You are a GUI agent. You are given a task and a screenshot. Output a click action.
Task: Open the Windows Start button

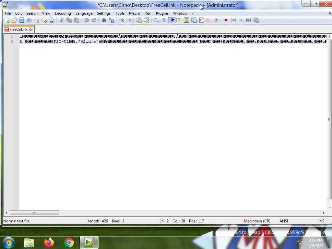[9, 243]
